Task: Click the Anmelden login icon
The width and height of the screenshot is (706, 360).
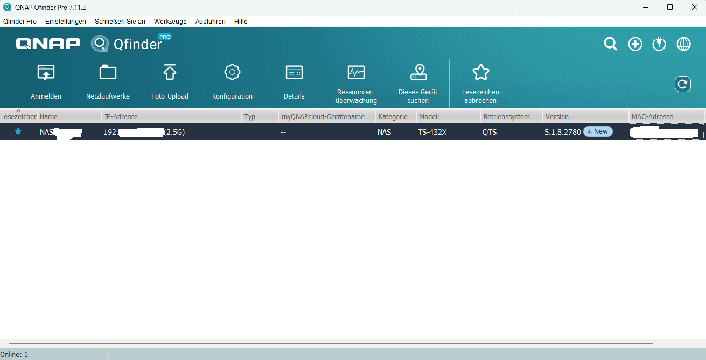Action: click(x=46, y=72)
